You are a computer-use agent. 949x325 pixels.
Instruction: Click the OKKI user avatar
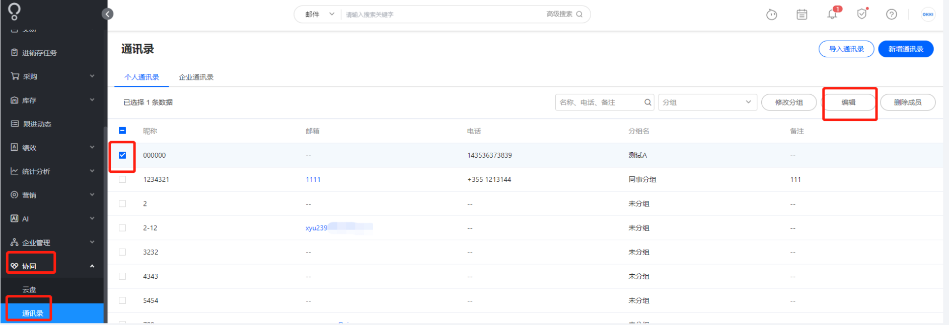(928, 15)
